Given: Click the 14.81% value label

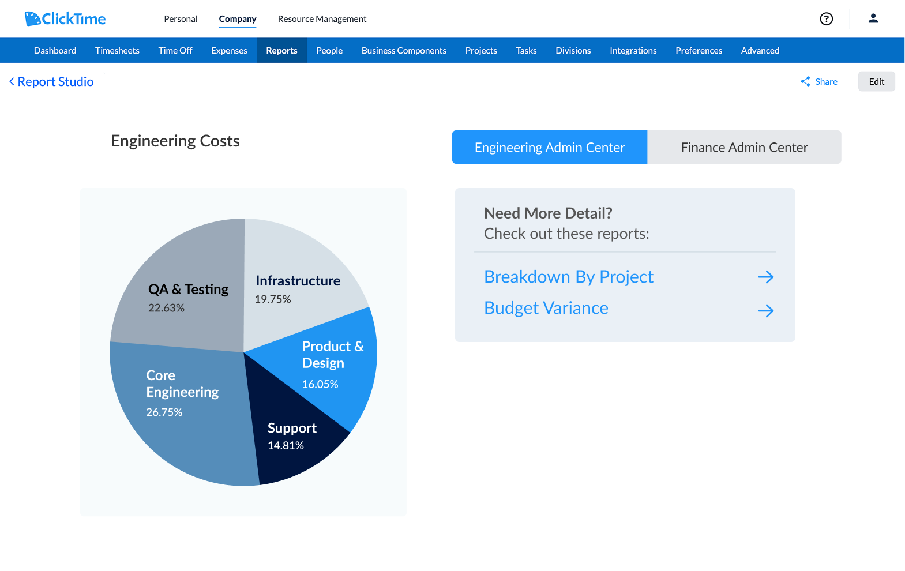Looking at the screenshot, I should [x=286, y=445].
